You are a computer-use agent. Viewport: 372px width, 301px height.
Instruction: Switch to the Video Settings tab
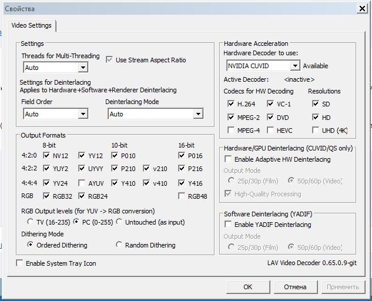coord(31,26)
